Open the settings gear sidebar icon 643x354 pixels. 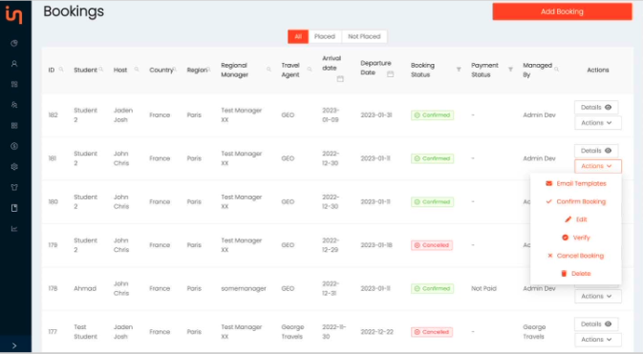pyautogui.click(x=14, y=167)
